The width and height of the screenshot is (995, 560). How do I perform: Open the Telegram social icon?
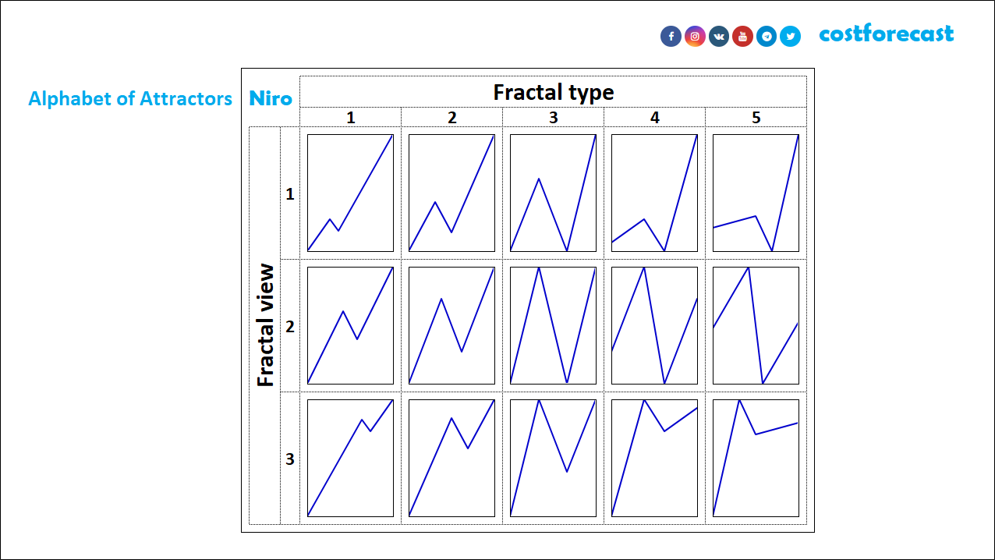click(767, 37)
